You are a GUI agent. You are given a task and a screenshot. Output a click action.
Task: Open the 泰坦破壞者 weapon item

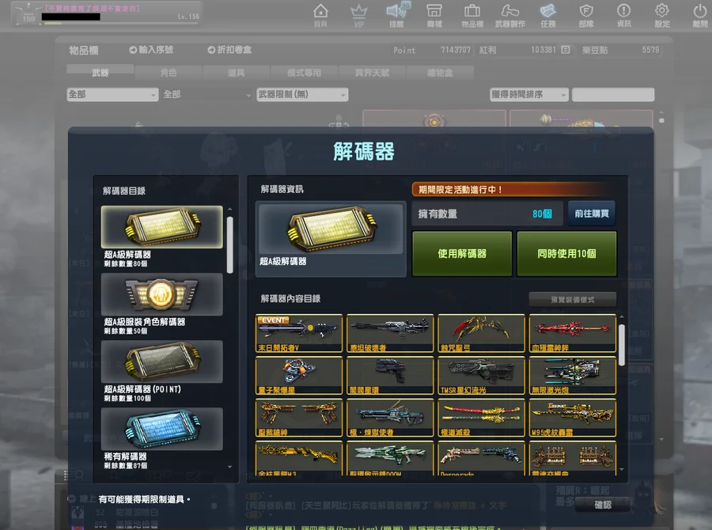pyautogui.click(x=390, y=333)
